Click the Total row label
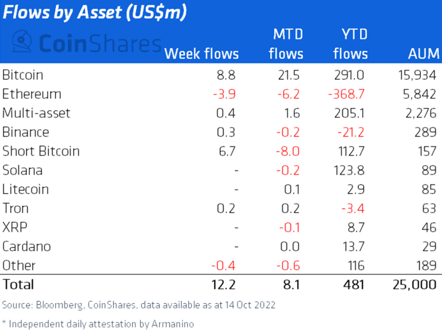Screen dimensions: 442x332 point(18,284)
